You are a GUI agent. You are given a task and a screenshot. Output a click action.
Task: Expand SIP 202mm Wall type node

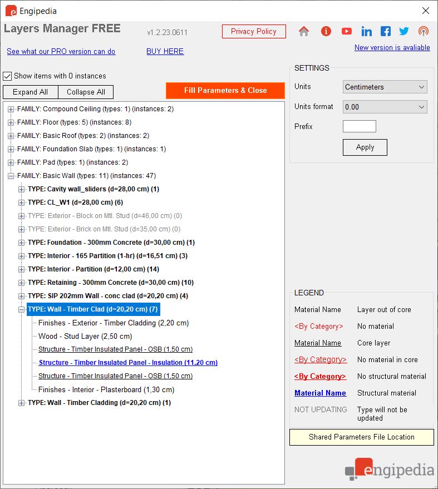[21, 296]
